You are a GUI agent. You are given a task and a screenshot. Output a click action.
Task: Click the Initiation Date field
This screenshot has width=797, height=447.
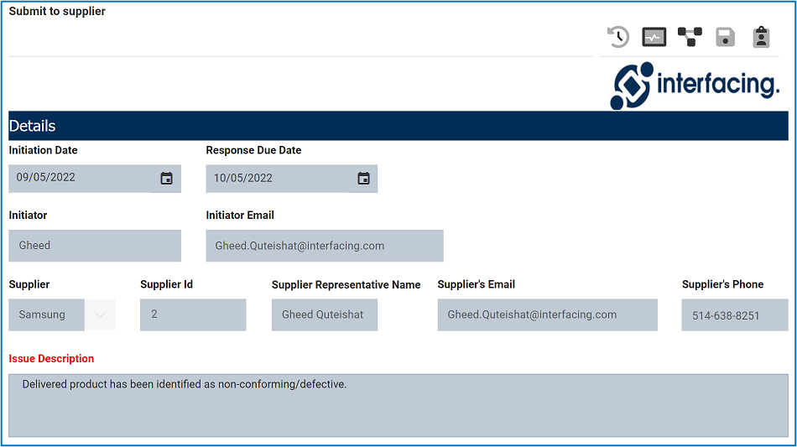click(80, 178)
